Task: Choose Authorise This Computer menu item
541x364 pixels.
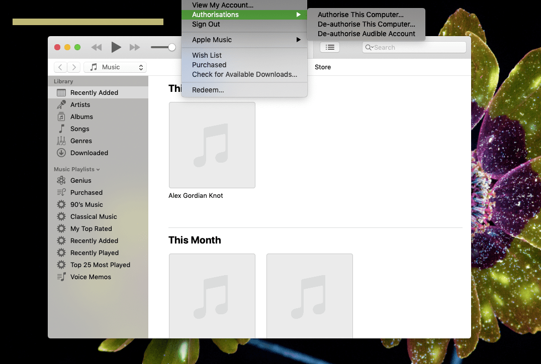Action: pyautogui.click(x=360, y=15)
